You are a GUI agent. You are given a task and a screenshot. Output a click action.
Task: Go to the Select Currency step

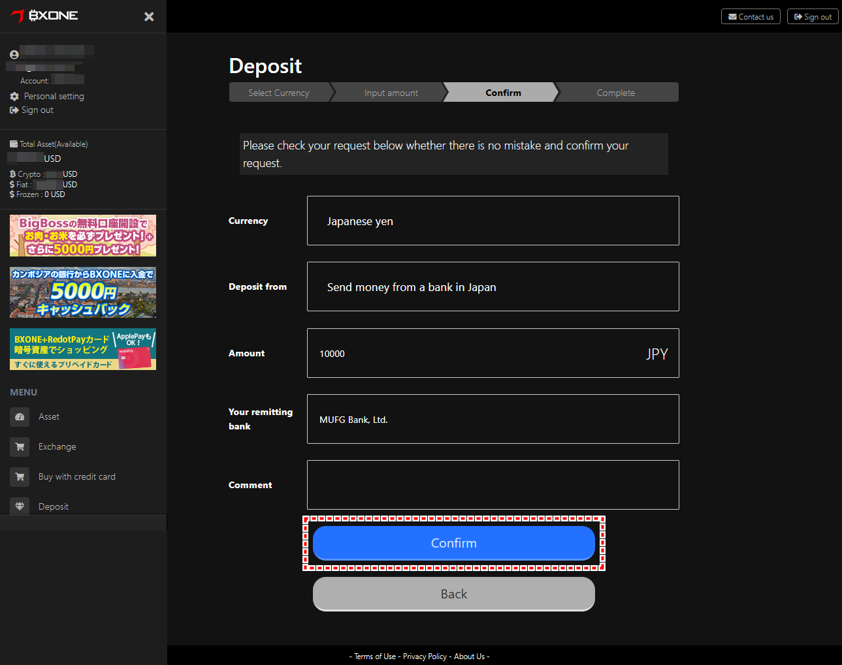coord(279,93)
